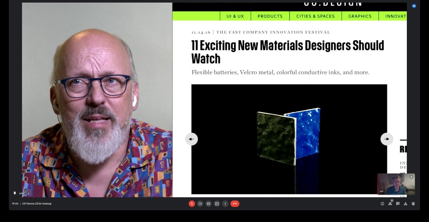Click the pin icon next to peter
429x222 pixels.
(x=15, y=193)
